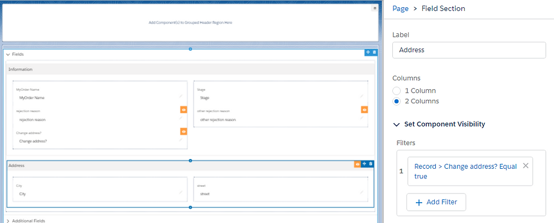This screenshot has height=223, width=554.
Task: Remove the Change address? filter with X
Action: coord(525,165)
